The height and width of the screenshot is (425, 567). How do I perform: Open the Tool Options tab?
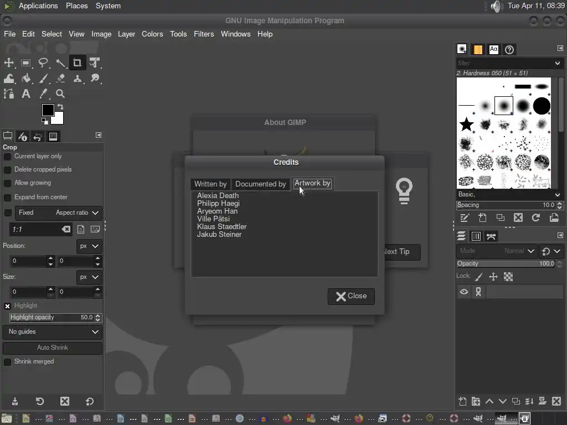tap(8, 136)
